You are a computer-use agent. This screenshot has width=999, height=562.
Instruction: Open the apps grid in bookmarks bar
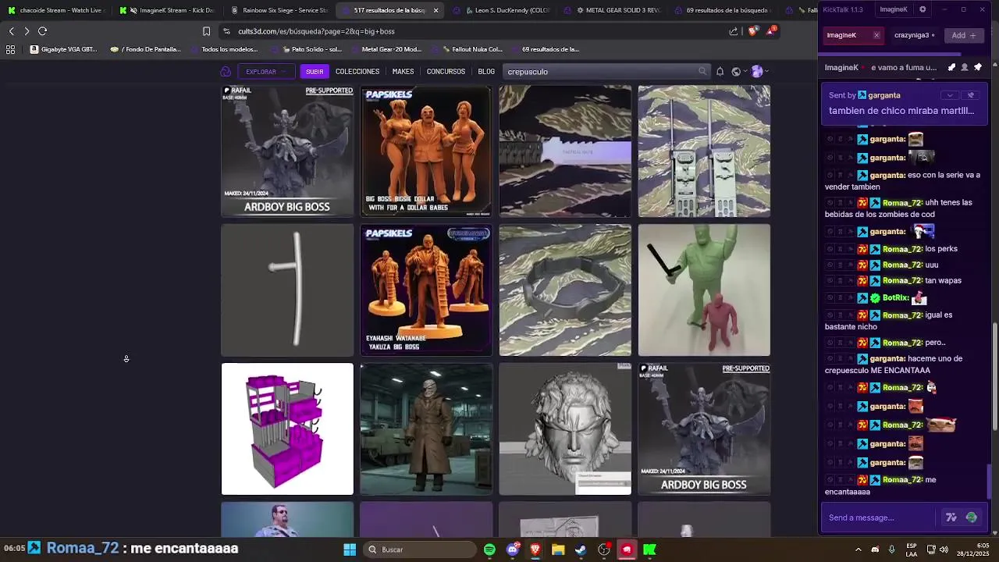pyautogui.click(x=10, y=49)
